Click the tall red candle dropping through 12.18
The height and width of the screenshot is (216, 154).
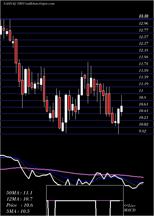tap(16, 51)
